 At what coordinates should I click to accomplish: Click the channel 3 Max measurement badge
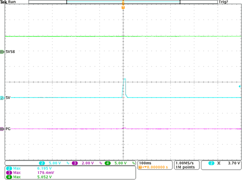tap(9, 172)
